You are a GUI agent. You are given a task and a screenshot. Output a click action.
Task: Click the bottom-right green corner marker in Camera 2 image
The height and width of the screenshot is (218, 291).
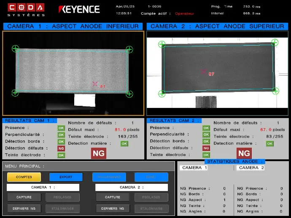pos(275,91)
